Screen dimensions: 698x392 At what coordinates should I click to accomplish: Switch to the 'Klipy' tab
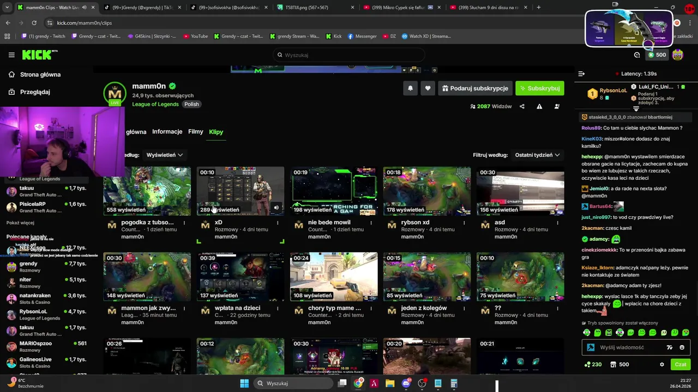216,132
